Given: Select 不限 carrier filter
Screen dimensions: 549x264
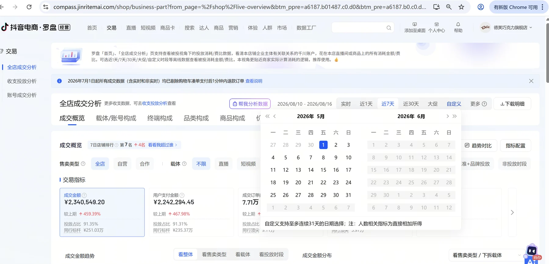Looking at the screenshot, I should (x=201, y=164).
